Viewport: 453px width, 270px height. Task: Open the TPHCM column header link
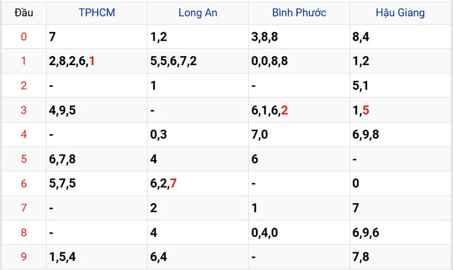click(x=97, y=12)
